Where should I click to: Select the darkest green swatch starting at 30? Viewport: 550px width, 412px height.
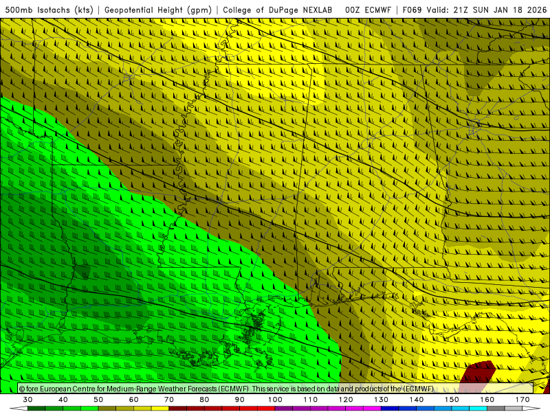pos(36,409)
